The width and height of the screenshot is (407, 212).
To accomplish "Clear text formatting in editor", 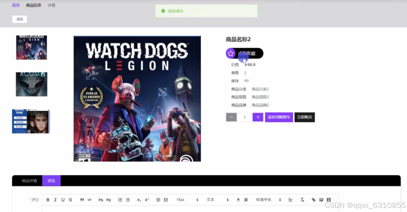I will pos(302,200).
